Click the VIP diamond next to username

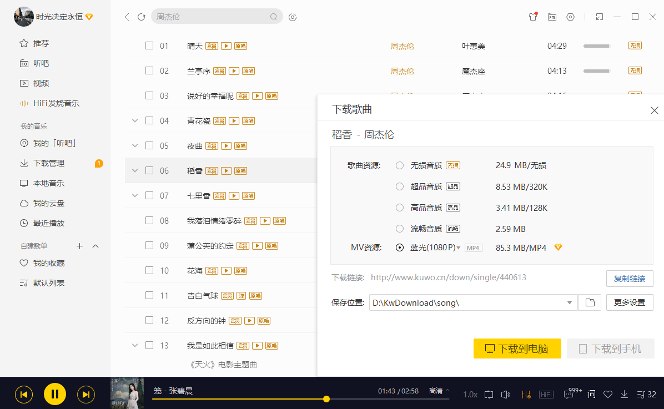89,17
